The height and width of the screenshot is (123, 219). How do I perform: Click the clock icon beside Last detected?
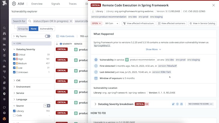96,72
